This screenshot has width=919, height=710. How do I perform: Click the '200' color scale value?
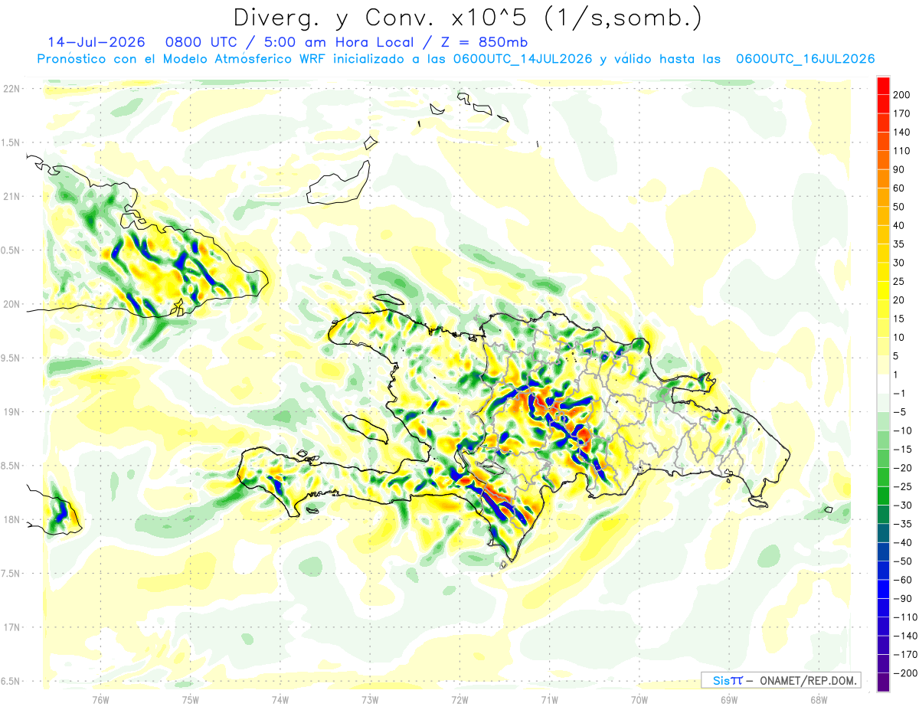coord(902,95)
